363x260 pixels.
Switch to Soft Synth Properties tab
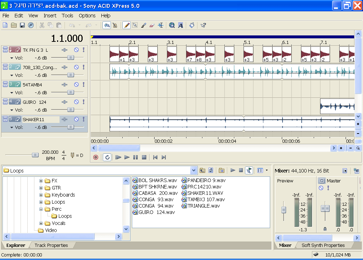[x=323, y=245]
